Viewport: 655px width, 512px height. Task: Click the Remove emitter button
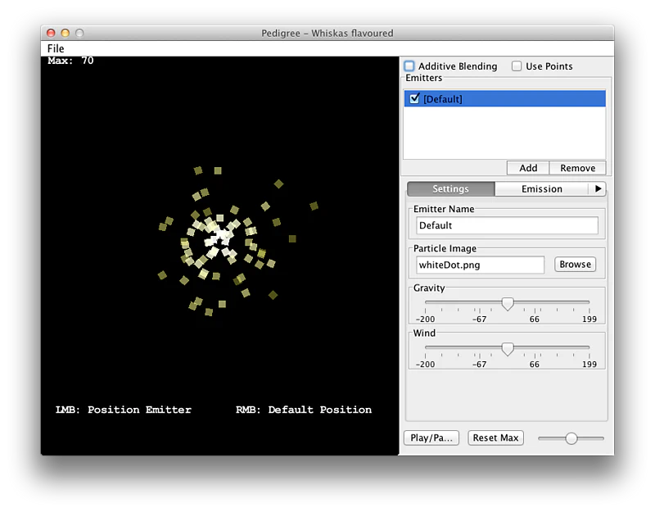point(577,168)
